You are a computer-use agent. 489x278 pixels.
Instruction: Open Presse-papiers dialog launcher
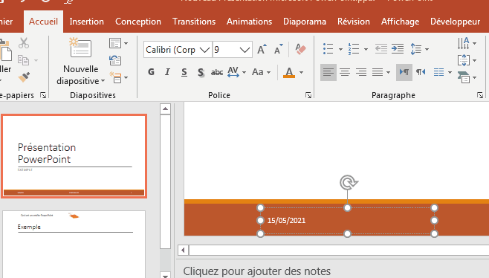tap(43, 95)
